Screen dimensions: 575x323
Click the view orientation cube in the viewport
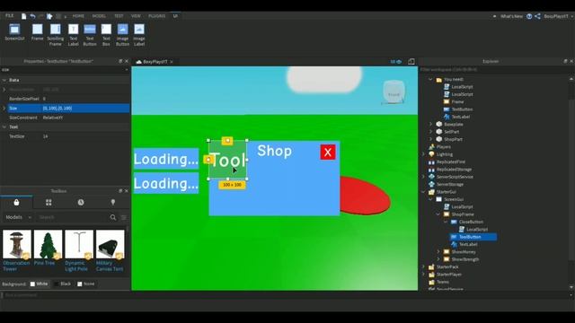pyautogui.click(x=394, y=92)
